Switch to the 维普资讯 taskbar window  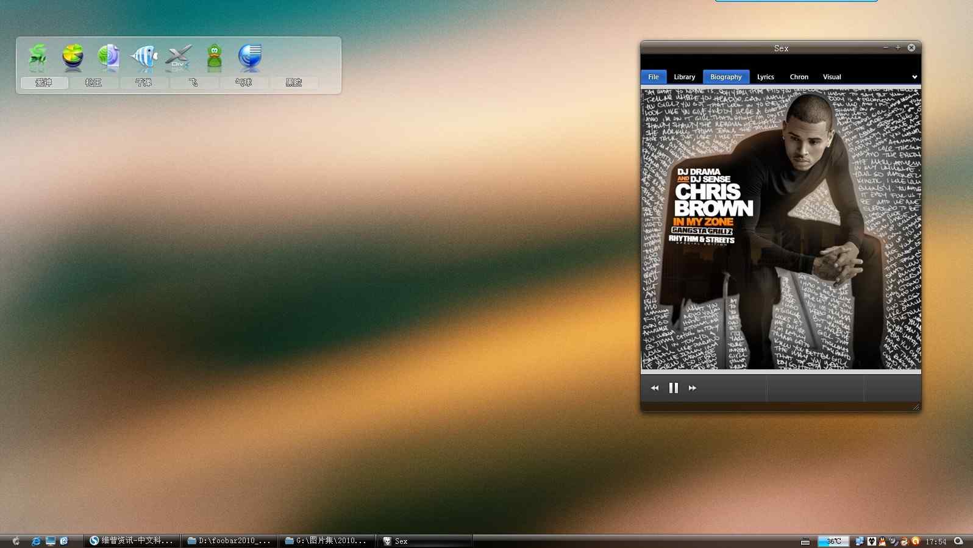pos(132,541)
